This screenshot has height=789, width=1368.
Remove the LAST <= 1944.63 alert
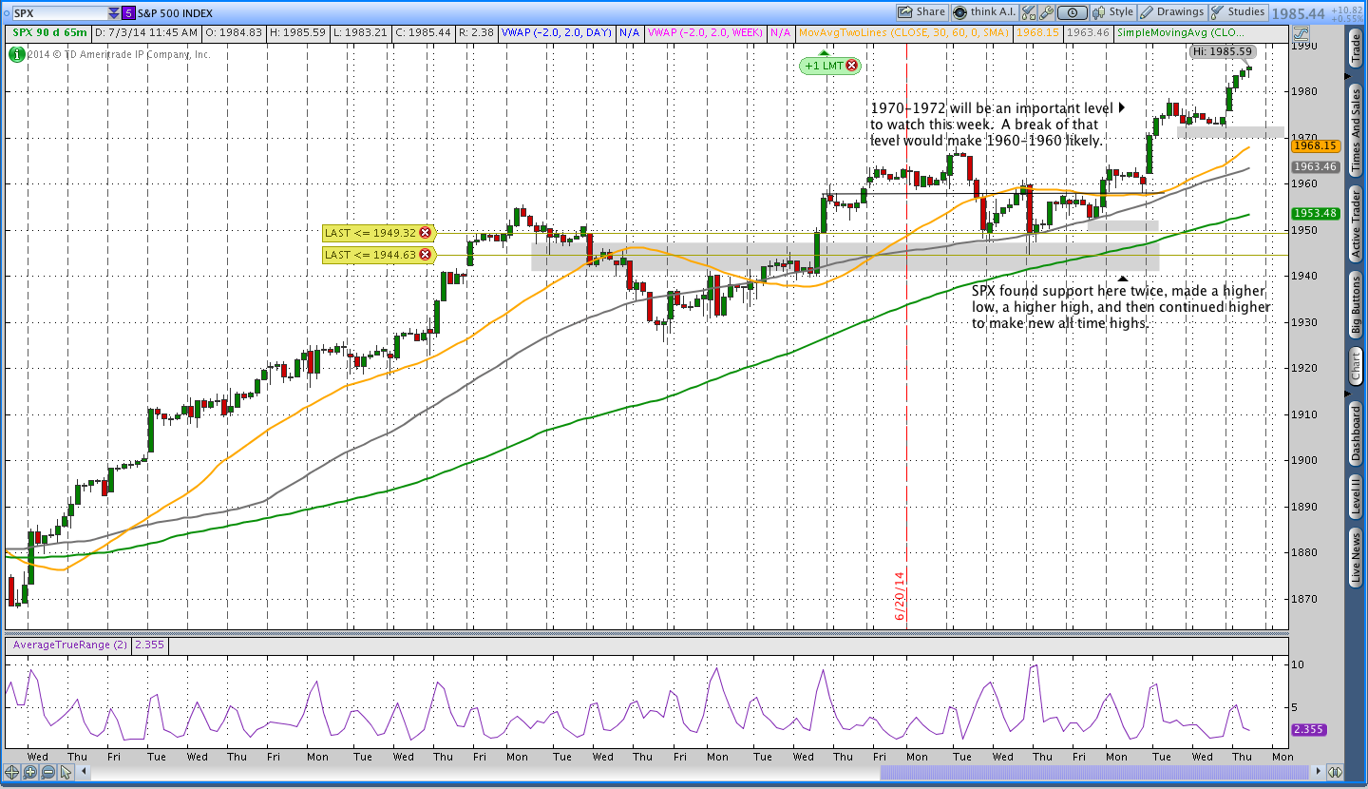[425, 254]
